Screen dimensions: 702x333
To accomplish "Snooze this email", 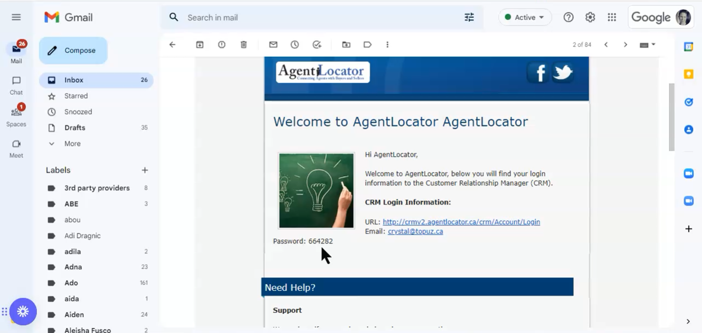I will pyautogui.click(x=295, y=45).
